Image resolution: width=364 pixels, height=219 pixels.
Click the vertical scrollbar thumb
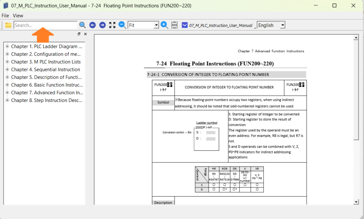(356, 90)
